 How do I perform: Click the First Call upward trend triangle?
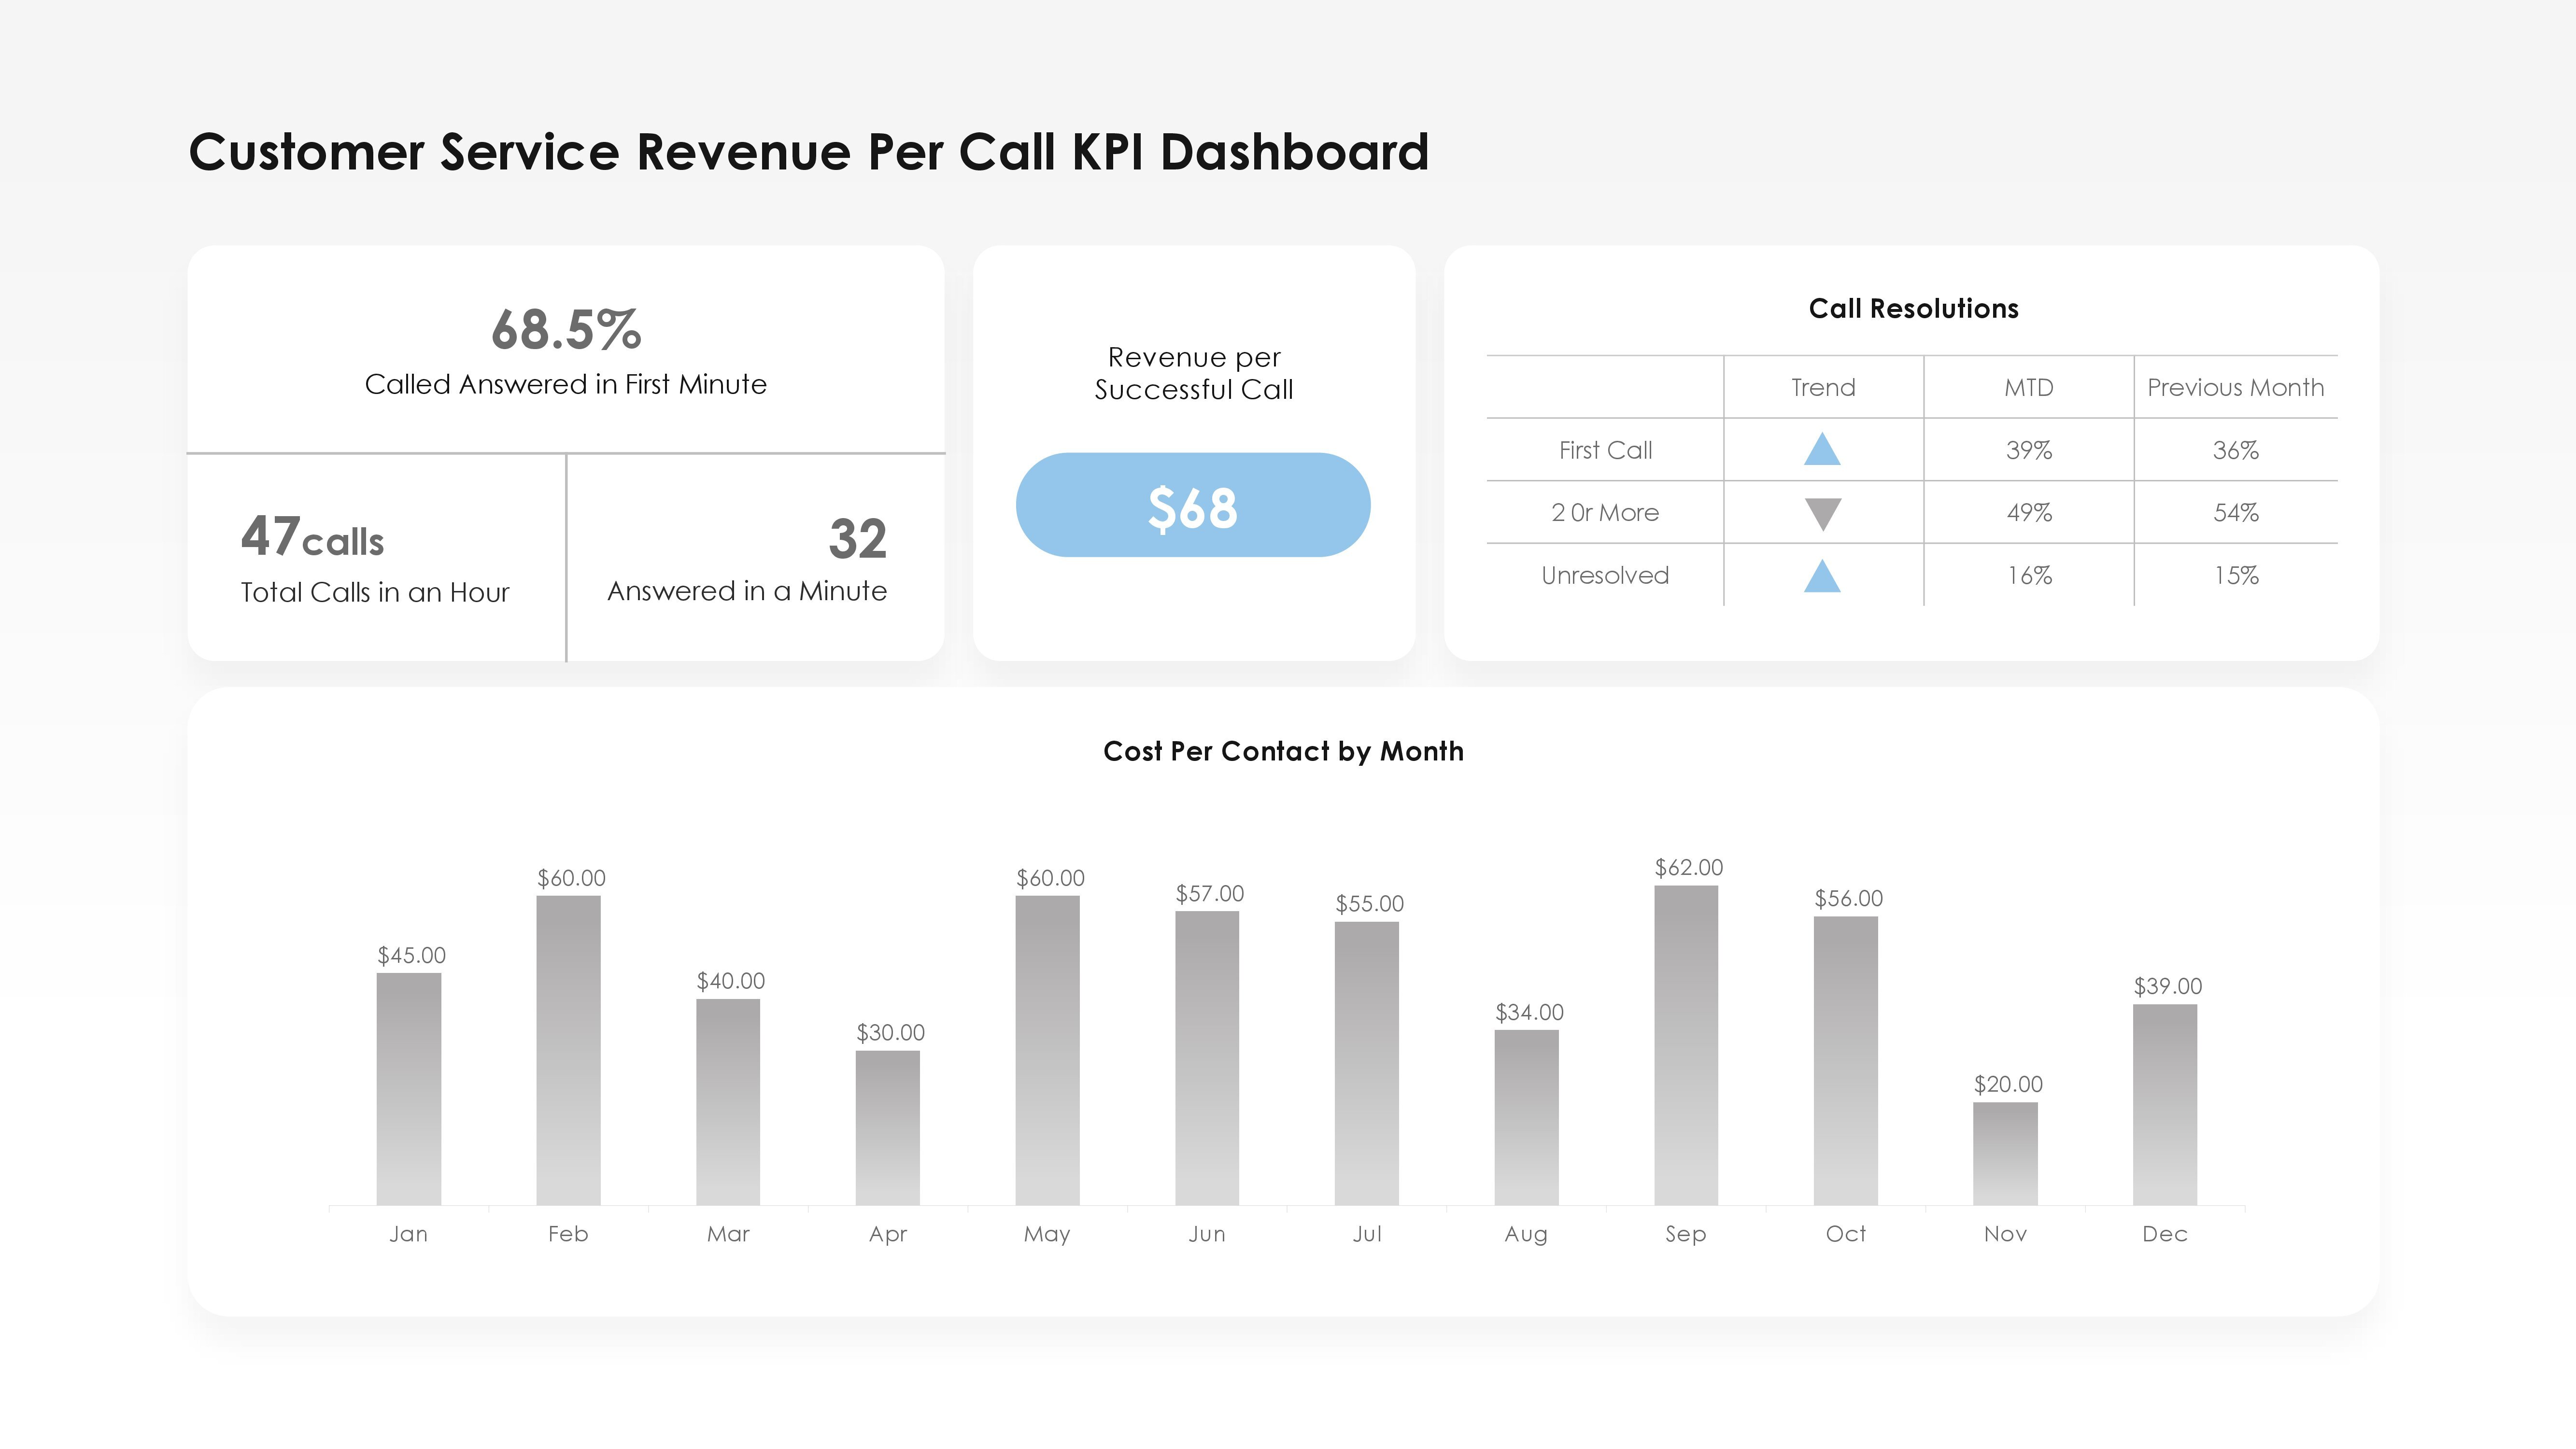(x=1822, y=449)
